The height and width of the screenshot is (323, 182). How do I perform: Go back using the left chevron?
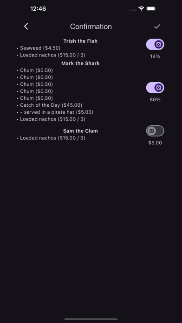pos(26,26)
